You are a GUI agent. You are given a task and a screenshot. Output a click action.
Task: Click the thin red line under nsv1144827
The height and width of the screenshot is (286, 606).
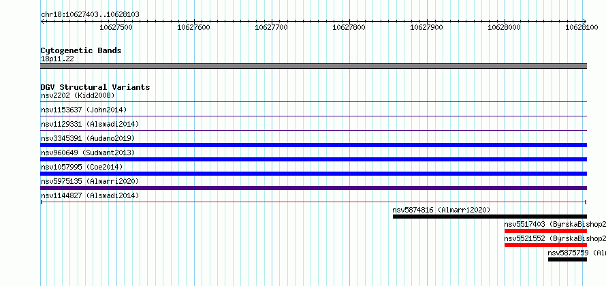314,202
